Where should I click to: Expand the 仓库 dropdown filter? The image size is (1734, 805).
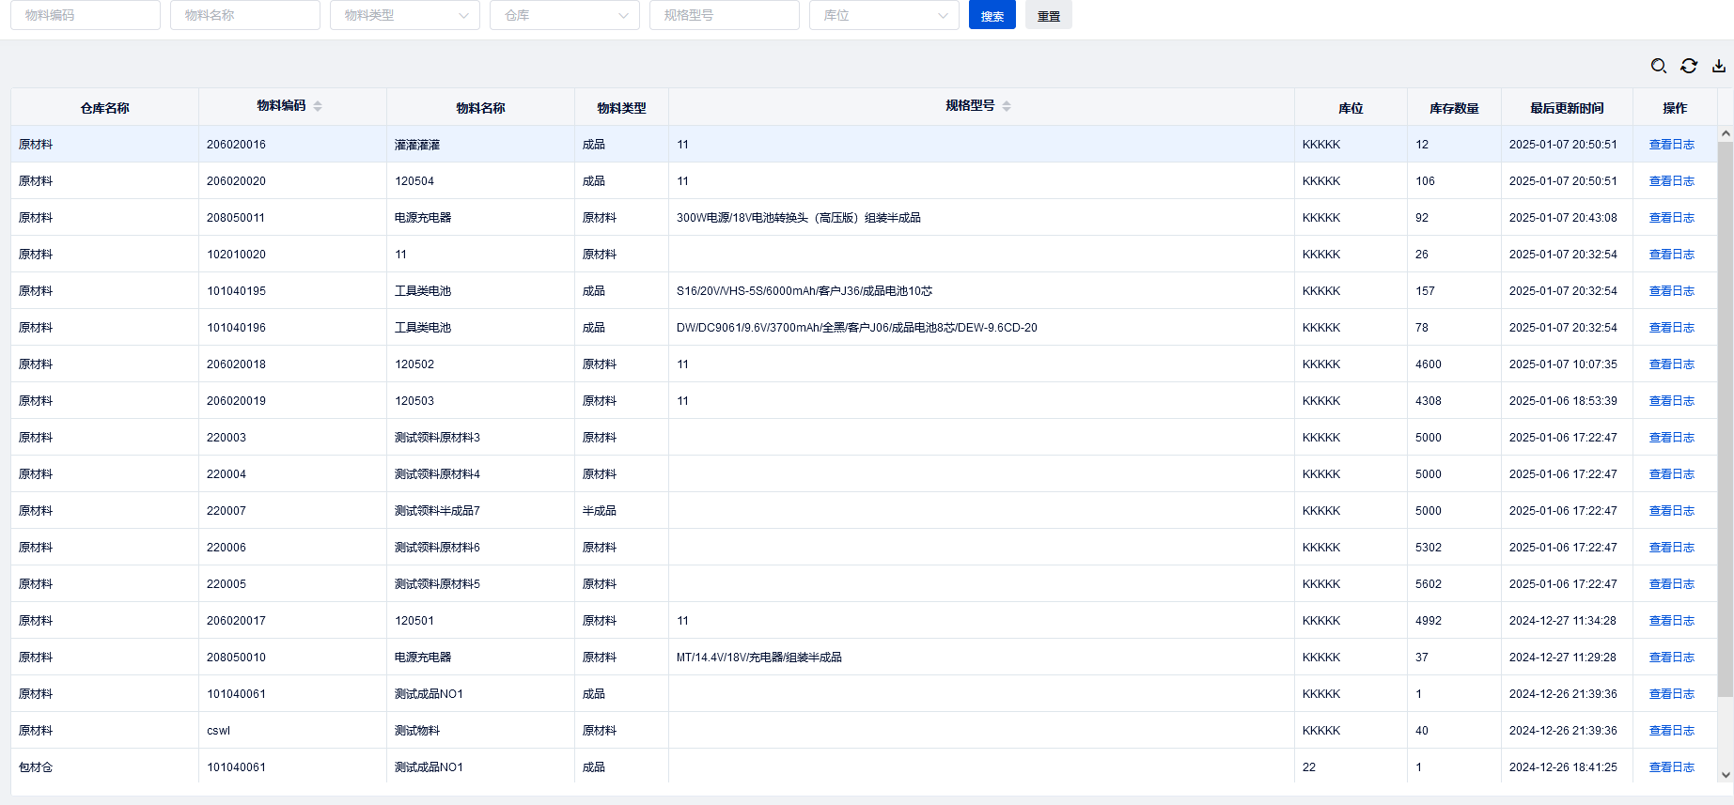point(564,15)
